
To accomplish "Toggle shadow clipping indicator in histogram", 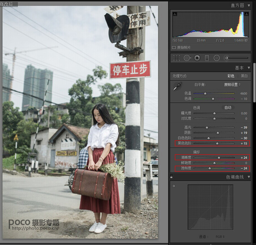I will pos(175,14).
